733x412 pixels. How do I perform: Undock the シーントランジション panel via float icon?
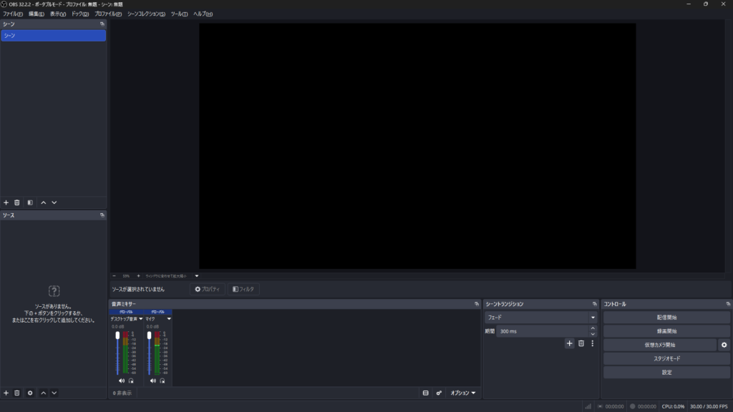[595, 304]
